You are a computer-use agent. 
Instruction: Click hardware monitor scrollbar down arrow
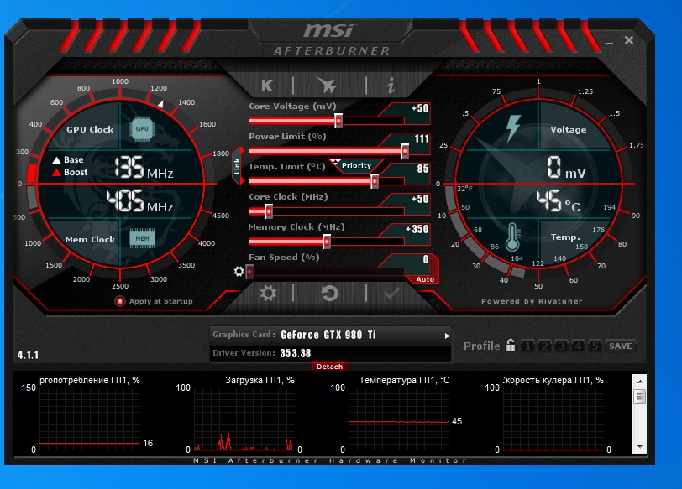tap(640, 447)
